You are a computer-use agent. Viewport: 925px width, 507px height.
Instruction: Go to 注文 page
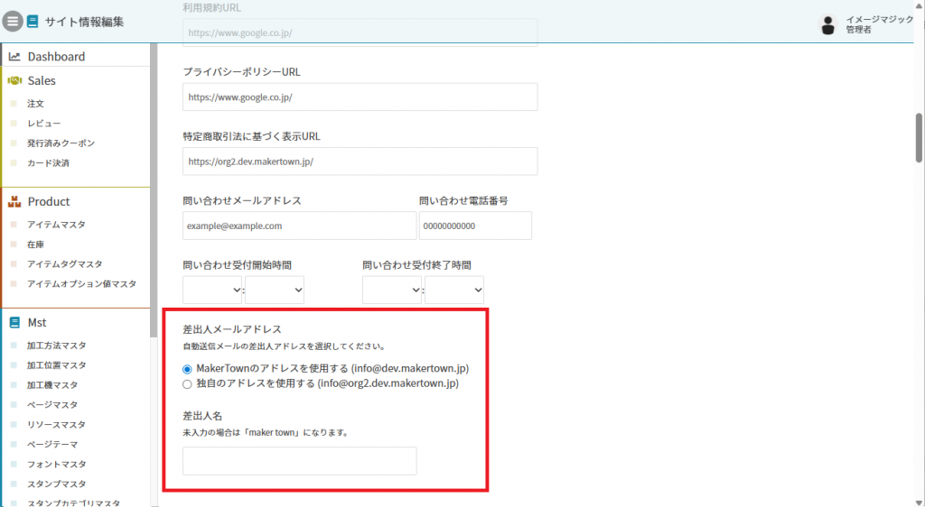coord(35,104)
